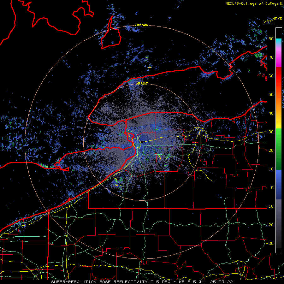The width and height of the screenshot is (284, 284).
Task: Click the bright green segment of the color bar
Action: (x=279, y=136)
